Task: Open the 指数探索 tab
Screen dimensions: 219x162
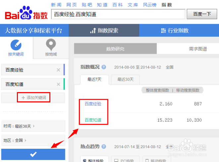Action: pos(104,30)
